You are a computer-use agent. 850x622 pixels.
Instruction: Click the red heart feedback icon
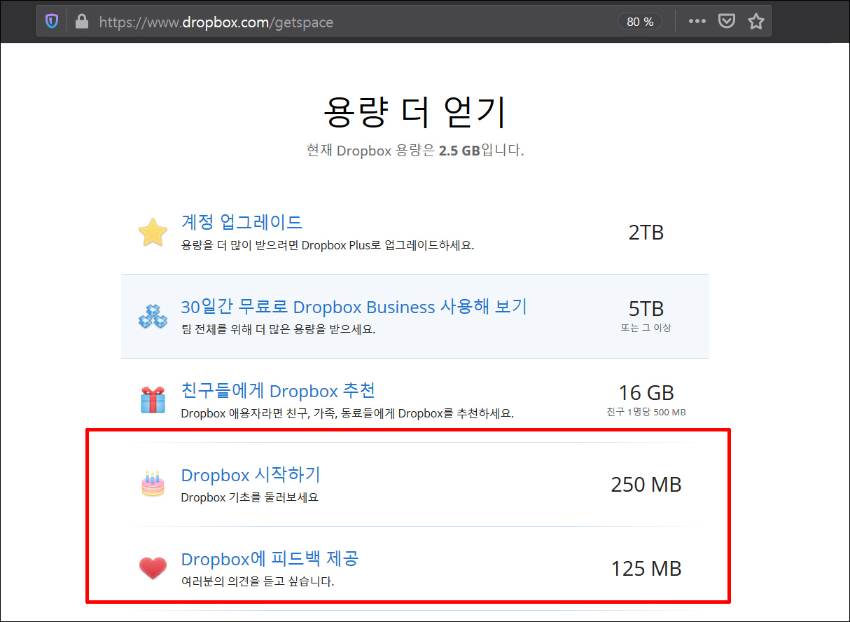[x=153, y=568]
